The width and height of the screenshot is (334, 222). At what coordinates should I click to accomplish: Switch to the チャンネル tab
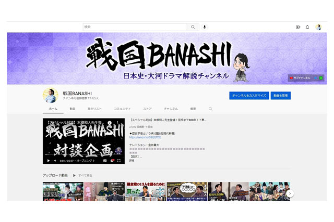coord(171,109)
